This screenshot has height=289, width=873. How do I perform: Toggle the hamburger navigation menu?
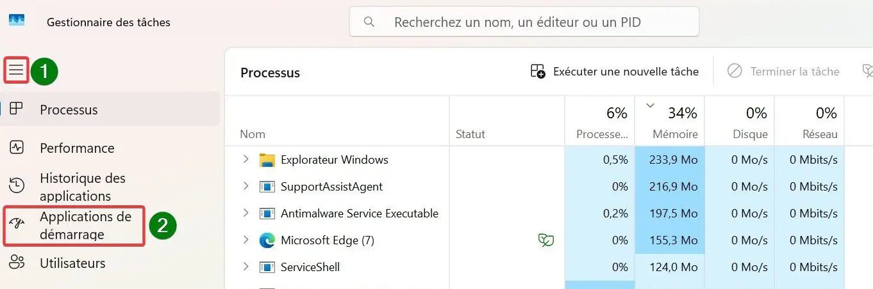[x=16, y=70]
